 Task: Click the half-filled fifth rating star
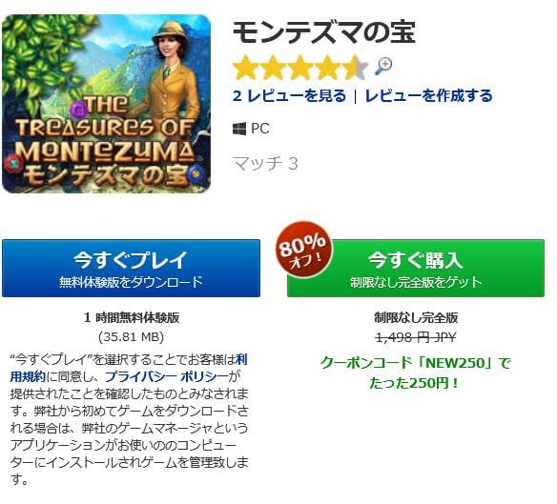pyautogui.click(x=355, y=68)
